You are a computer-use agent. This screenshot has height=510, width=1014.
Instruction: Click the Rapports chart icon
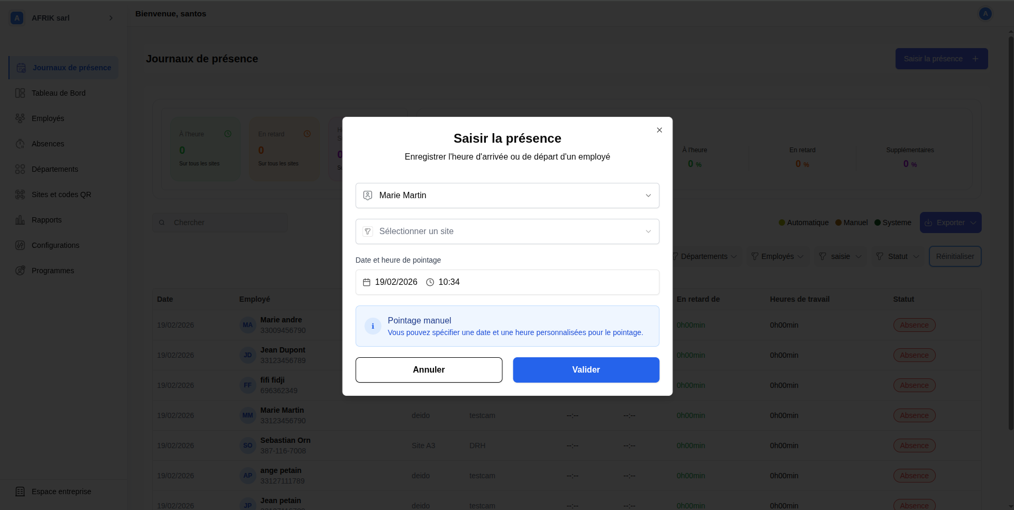point(20,220)
